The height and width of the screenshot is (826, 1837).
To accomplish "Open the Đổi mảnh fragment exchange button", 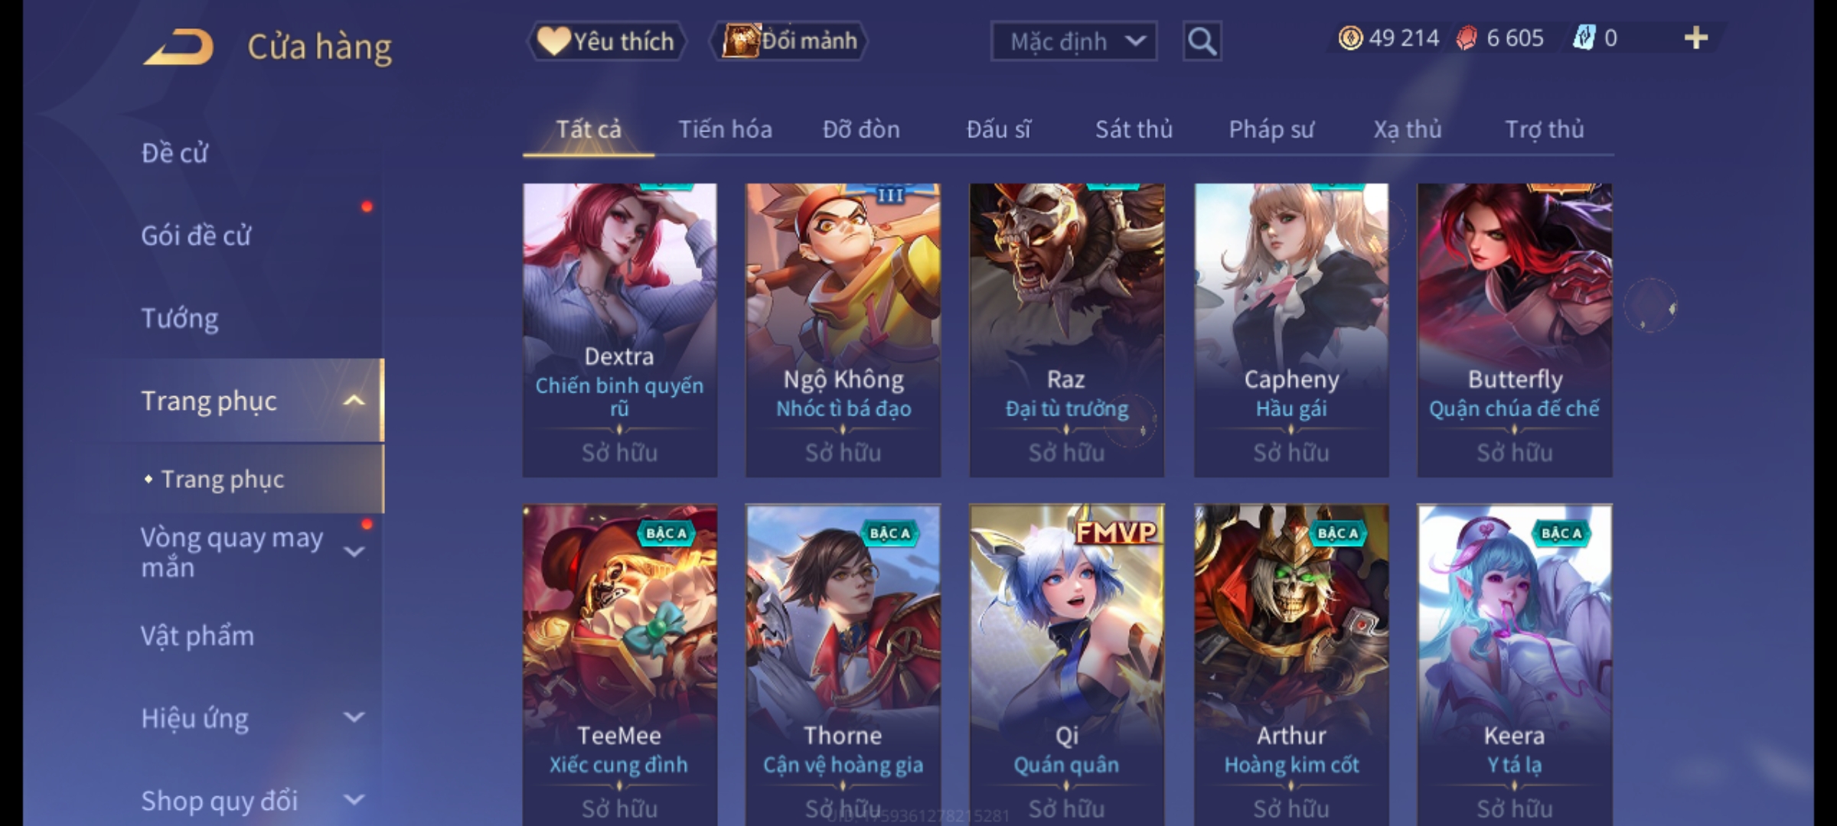I will click(789, 41).
